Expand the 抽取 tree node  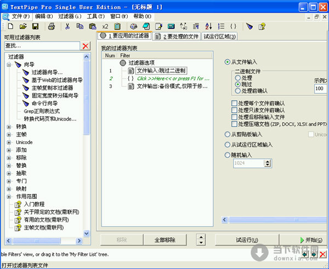(x=9, y=173)
